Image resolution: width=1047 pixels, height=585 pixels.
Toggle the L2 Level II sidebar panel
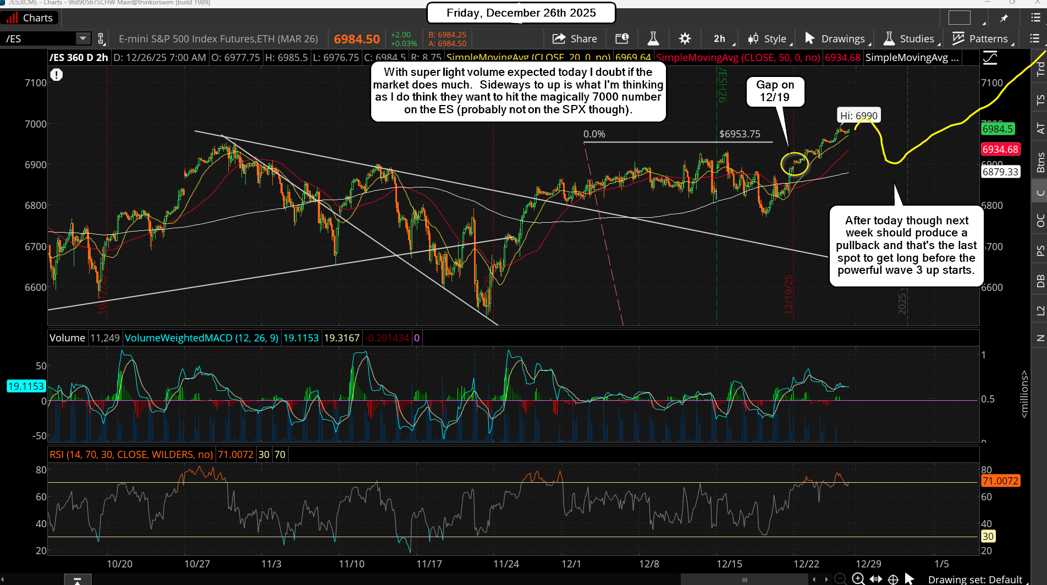(x=1040, y=311)
